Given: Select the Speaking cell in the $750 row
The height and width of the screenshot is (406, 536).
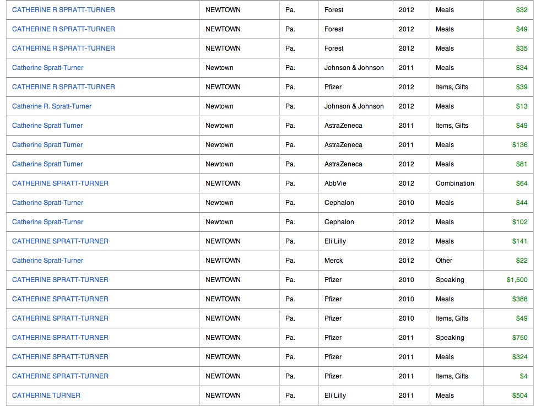Looking at the screenshot, I should [x=456, y=337].
